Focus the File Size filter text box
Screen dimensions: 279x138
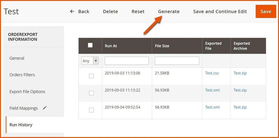tap(177, 61)
